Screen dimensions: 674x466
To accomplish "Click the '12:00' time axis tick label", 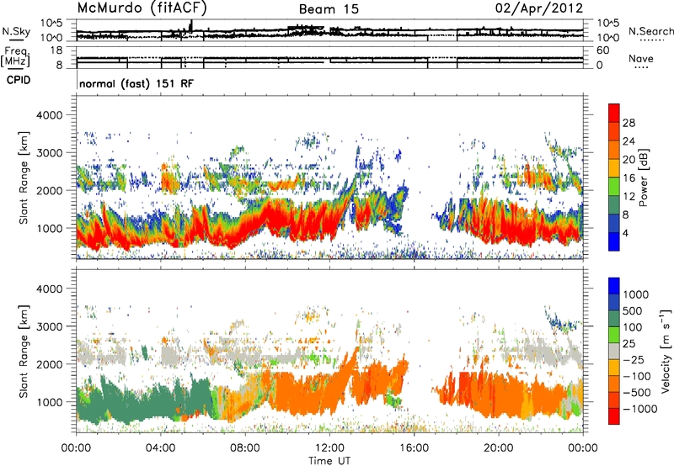I will 329,448.
